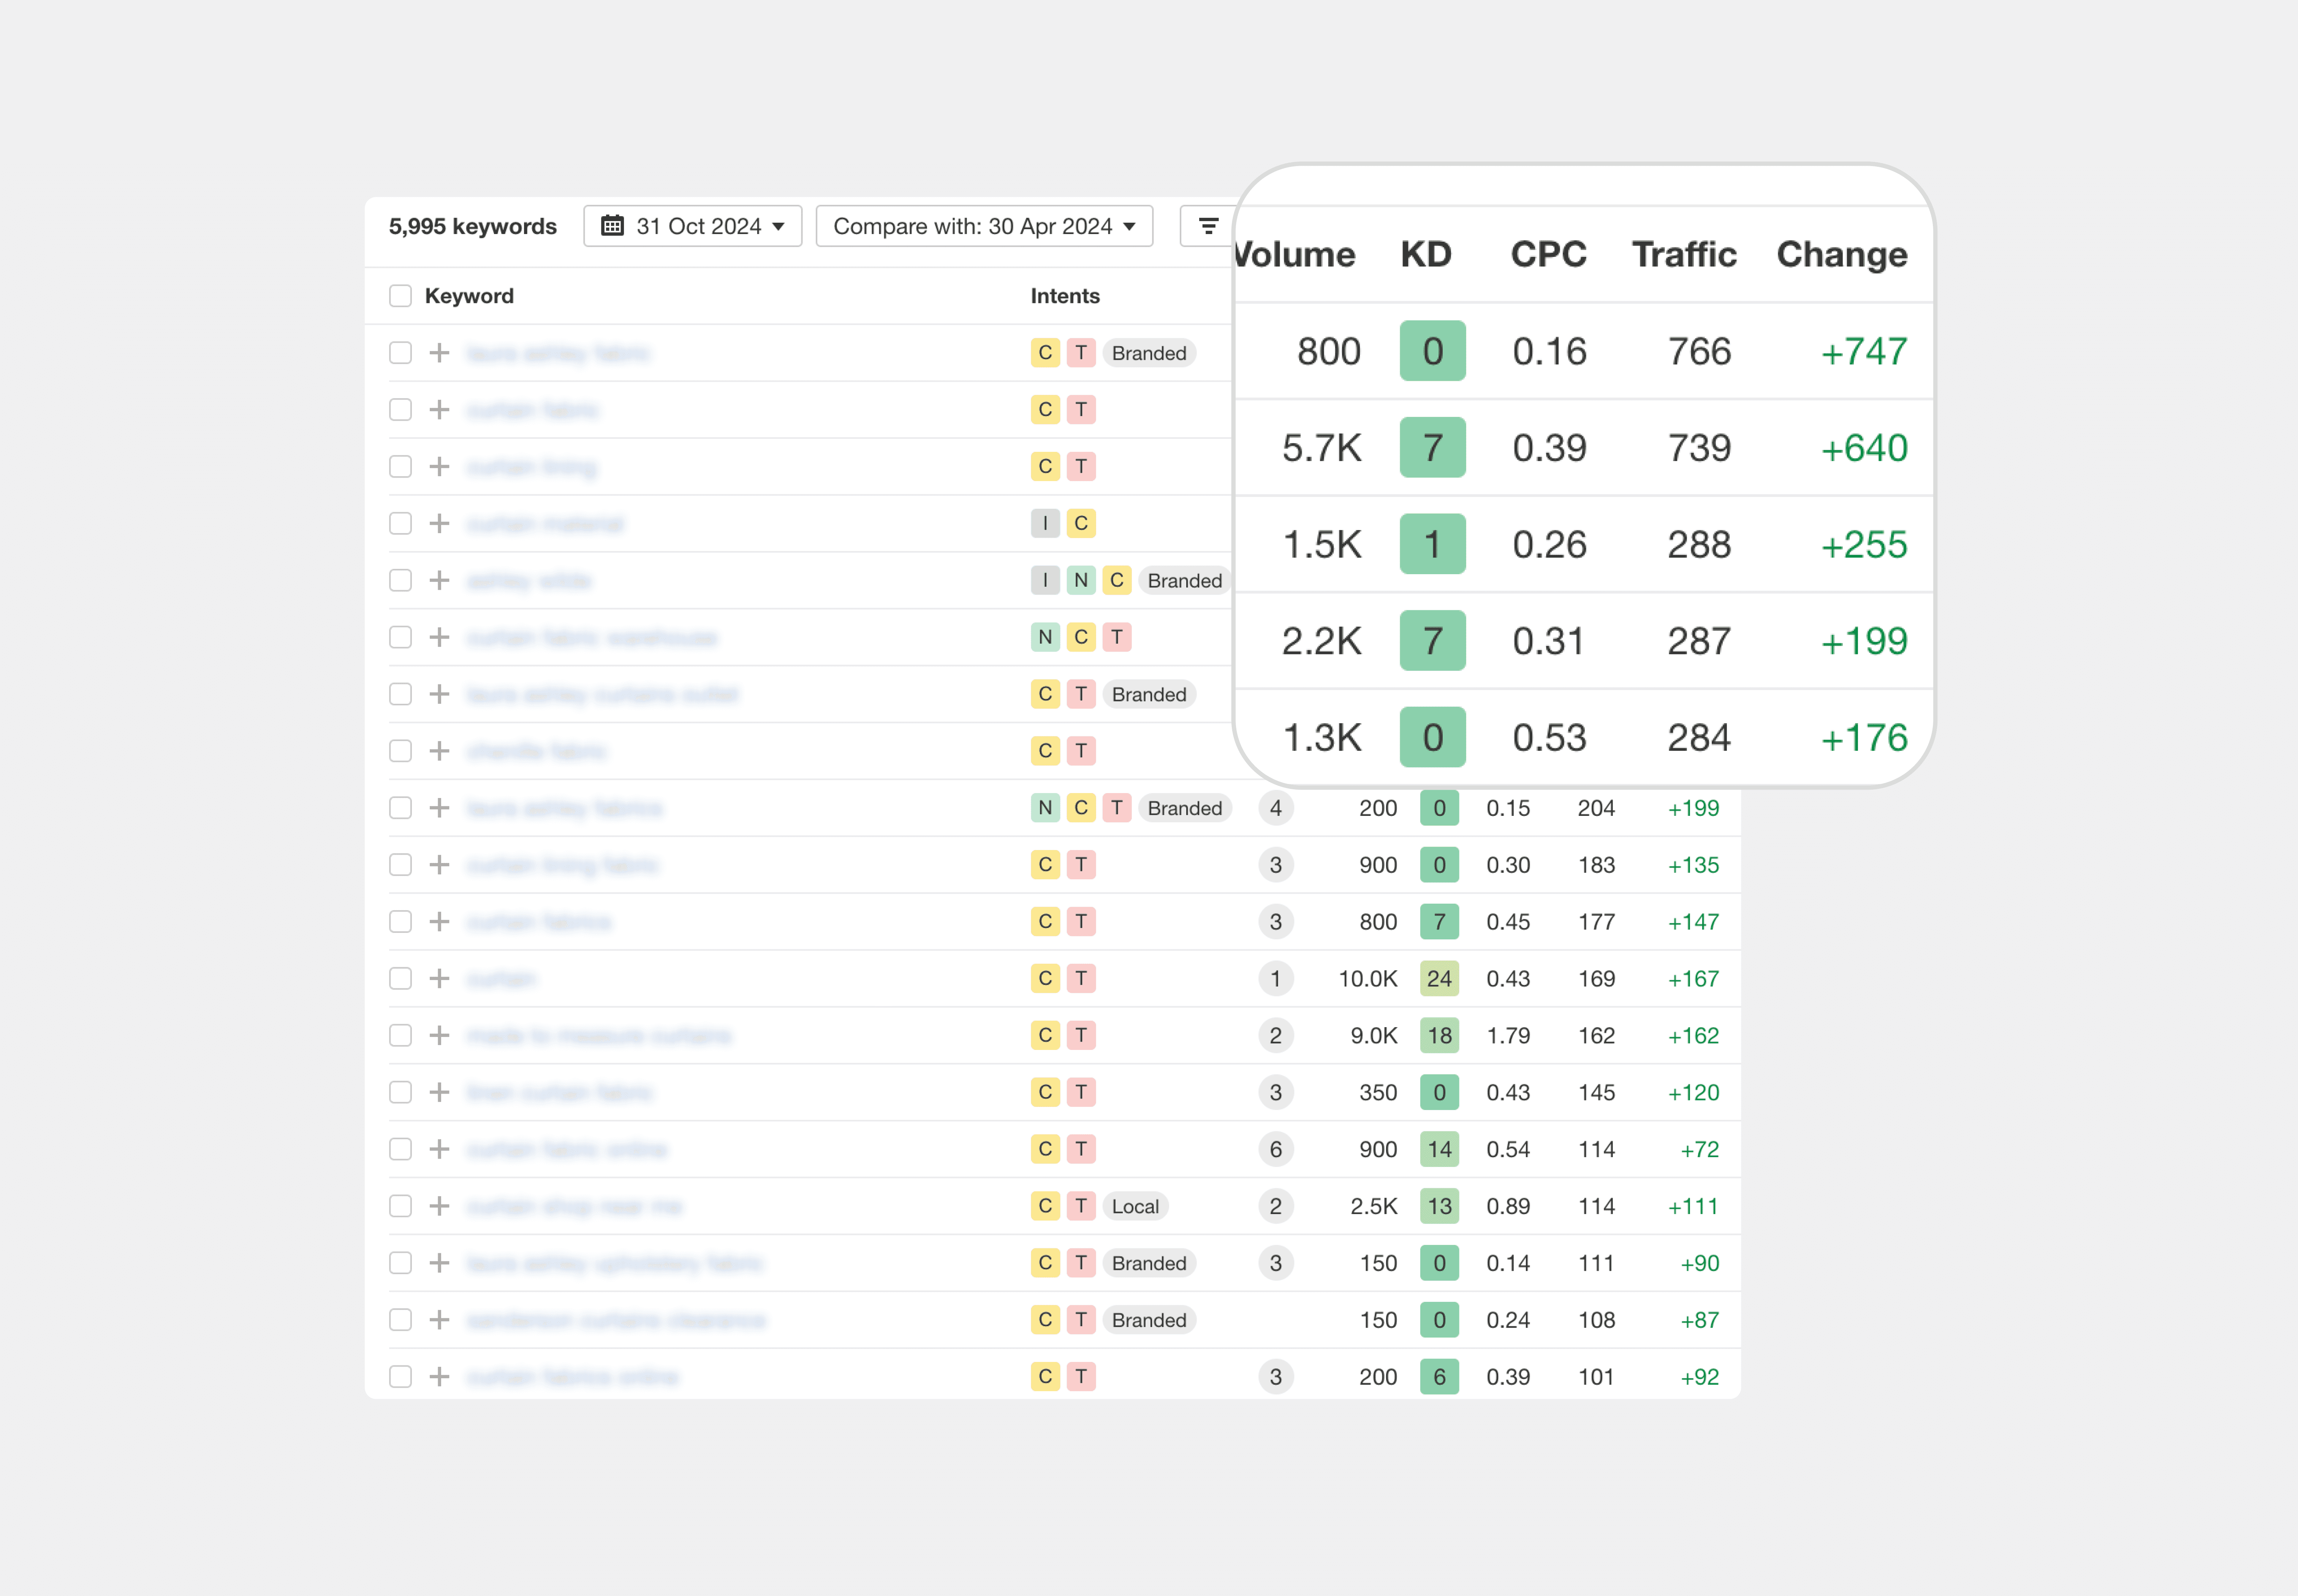Check the row tagged Local

[x=400, y=1206]
